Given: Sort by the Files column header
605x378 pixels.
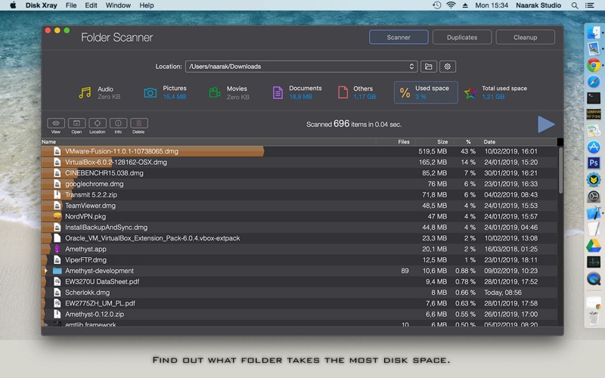Looking at the screenshot, I should pos(404,141).
